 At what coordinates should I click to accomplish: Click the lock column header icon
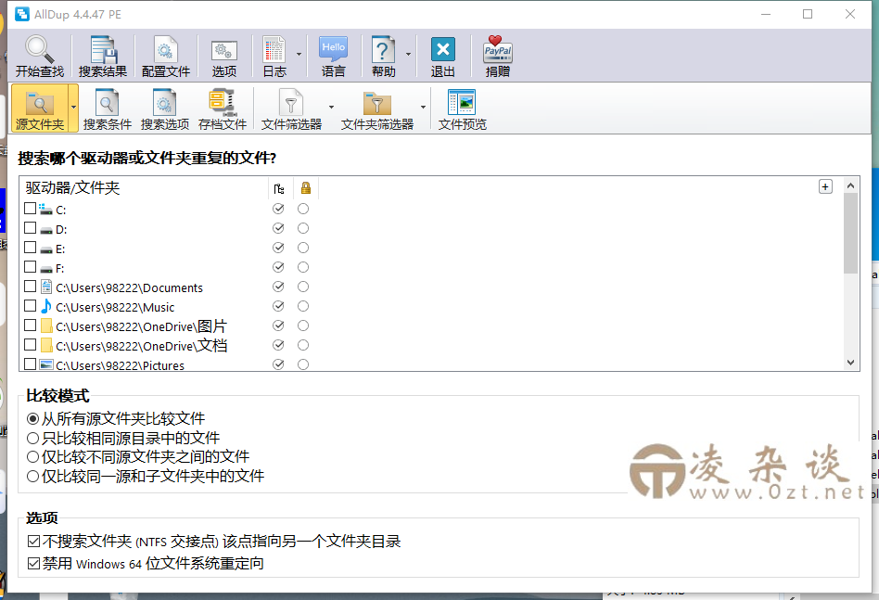click(306, 188)
